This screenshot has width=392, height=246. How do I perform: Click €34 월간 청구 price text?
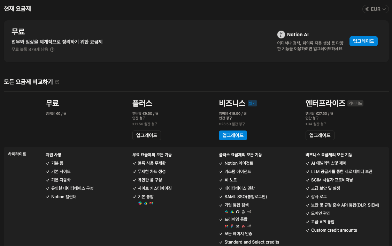[x=316, y=124]
